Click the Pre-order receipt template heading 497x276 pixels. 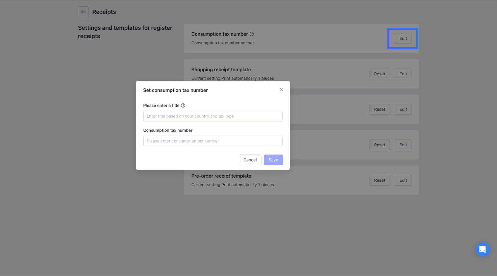(221, 176)
